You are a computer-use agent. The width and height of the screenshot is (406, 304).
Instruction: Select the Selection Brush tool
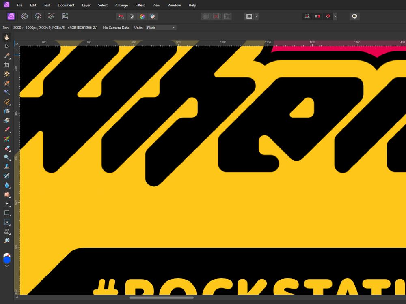coord(7,83)
